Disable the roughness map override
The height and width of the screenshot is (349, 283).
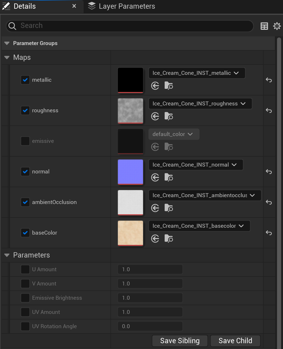(25, 110)
